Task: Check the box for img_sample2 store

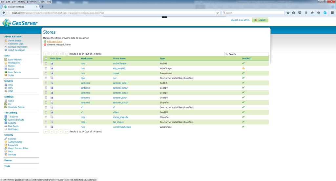Action: tap(46, 68)
